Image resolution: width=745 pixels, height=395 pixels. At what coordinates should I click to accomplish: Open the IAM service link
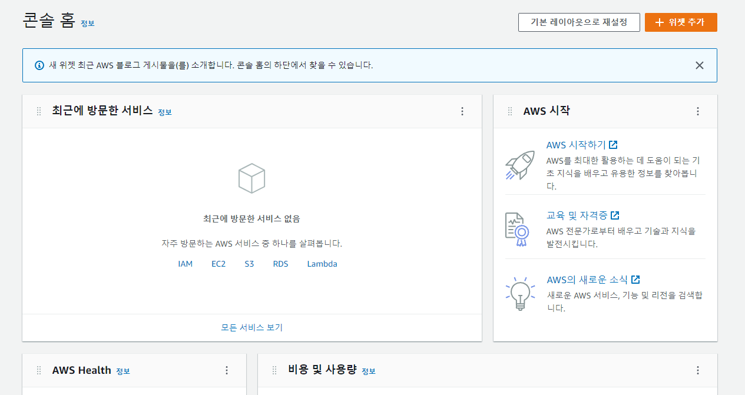tap(186, 264)
